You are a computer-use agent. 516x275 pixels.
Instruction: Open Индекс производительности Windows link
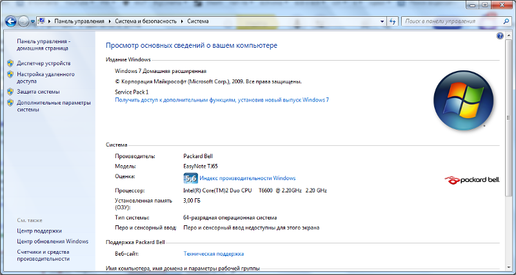[248, 178]
